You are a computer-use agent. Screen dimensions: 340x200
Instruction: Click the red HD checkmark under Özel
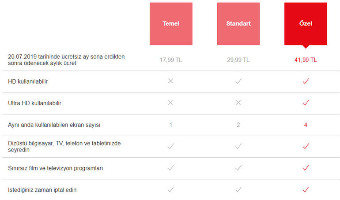(x=306, y=81)
